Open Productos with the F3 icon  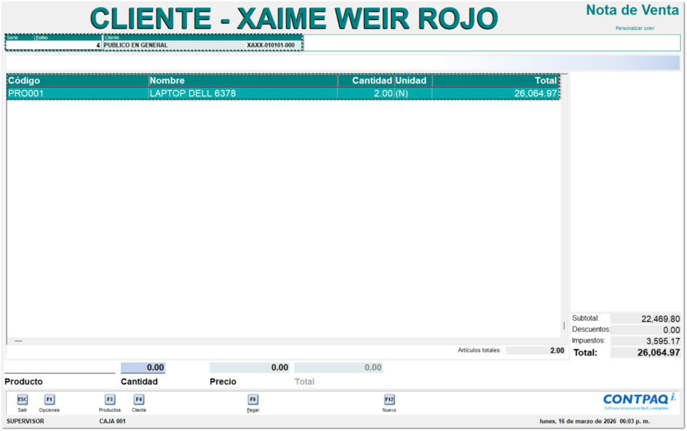[x=109, y=399]
